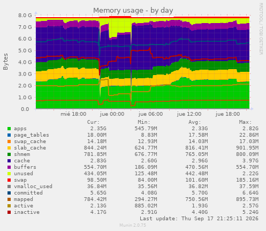266x231 pixels.
Task: Click the 'apps' legend label
Action: (20, 129)
